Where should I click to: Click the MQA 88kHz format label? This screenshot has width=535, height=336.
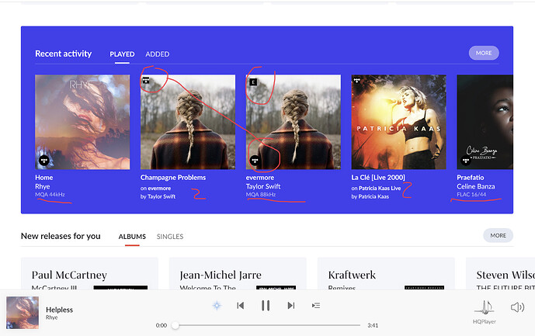click(x=261, y=195)
